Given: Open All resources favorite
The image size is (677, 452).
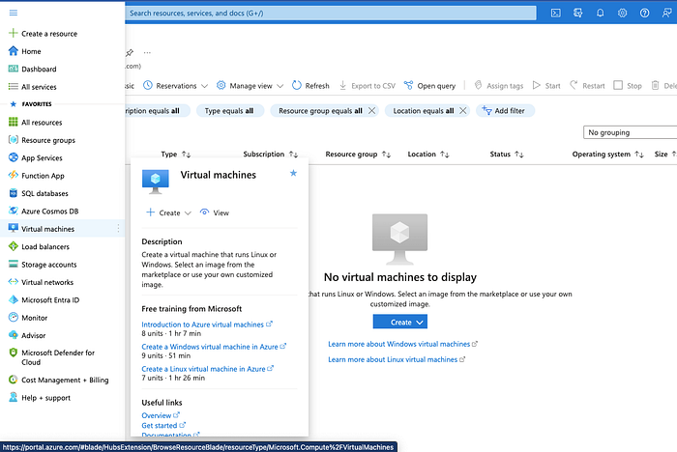Looking at the screenshot, I should point(42,123).
